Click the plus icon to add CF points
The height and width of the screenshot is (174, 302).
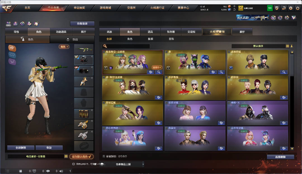[234, 6]
